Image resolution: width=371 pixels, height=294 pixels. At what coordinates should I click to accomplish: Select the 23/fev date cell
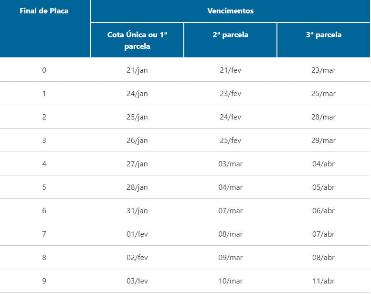[230, 93]
